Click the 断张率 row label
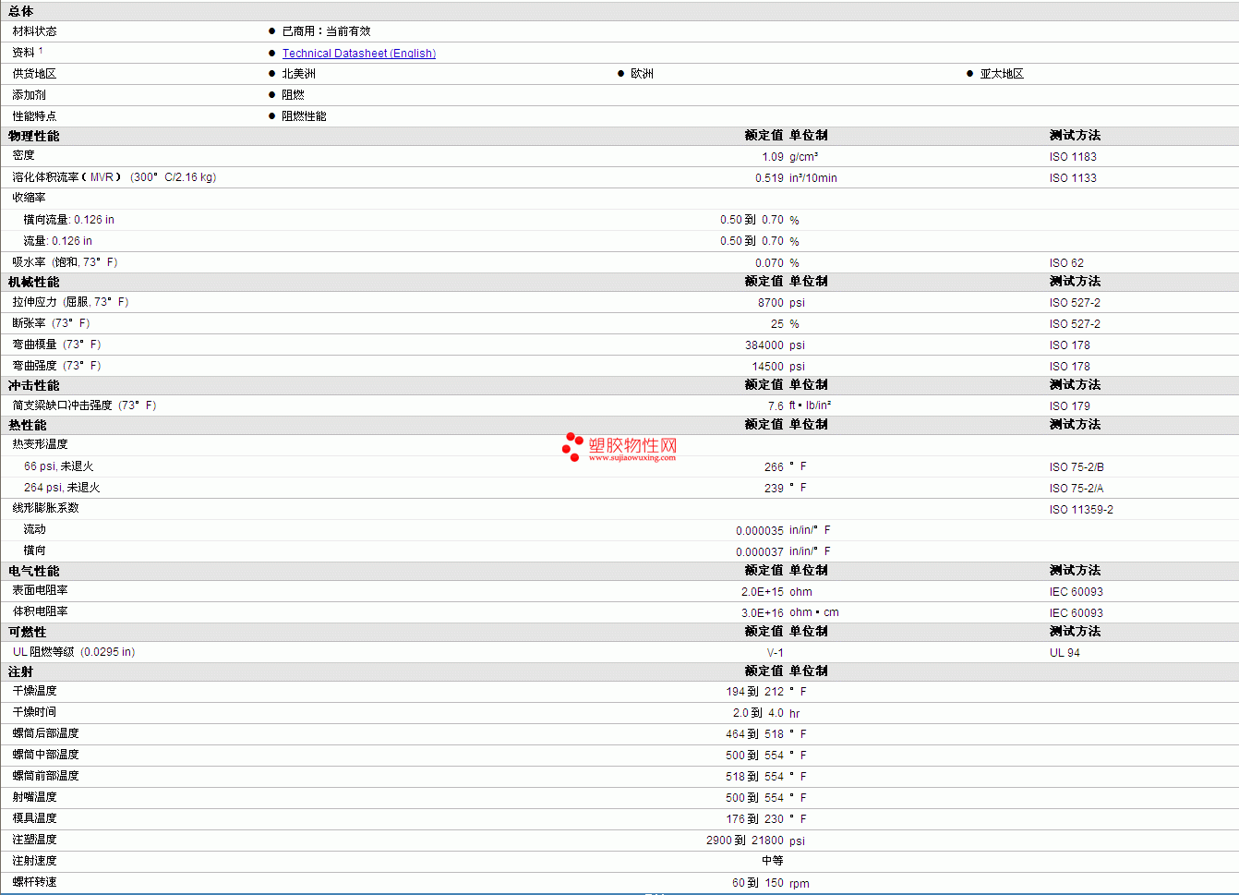 pos(51,323)
